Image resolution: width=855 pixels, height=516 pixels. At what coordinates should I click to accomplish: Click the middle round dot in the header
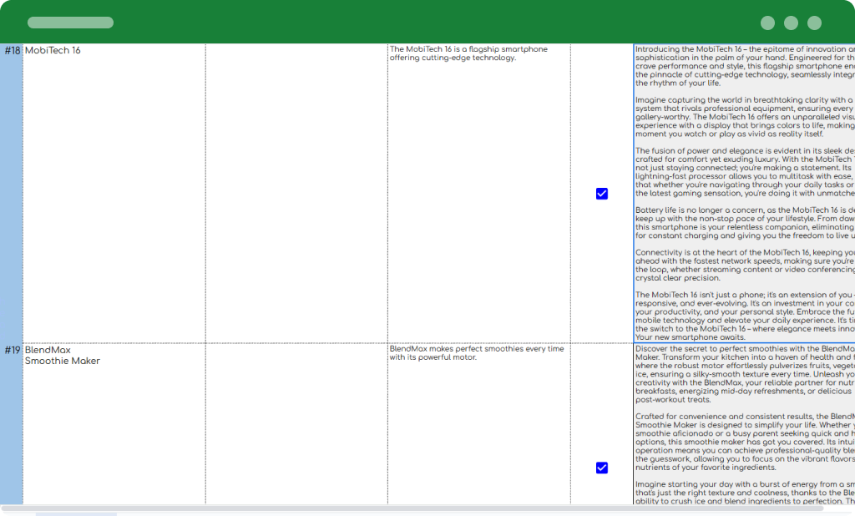click(791, 23)
